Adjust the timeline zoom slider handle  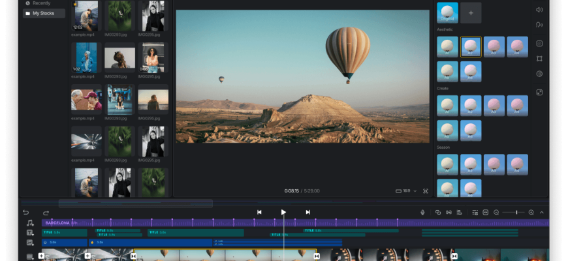[516, 213]
